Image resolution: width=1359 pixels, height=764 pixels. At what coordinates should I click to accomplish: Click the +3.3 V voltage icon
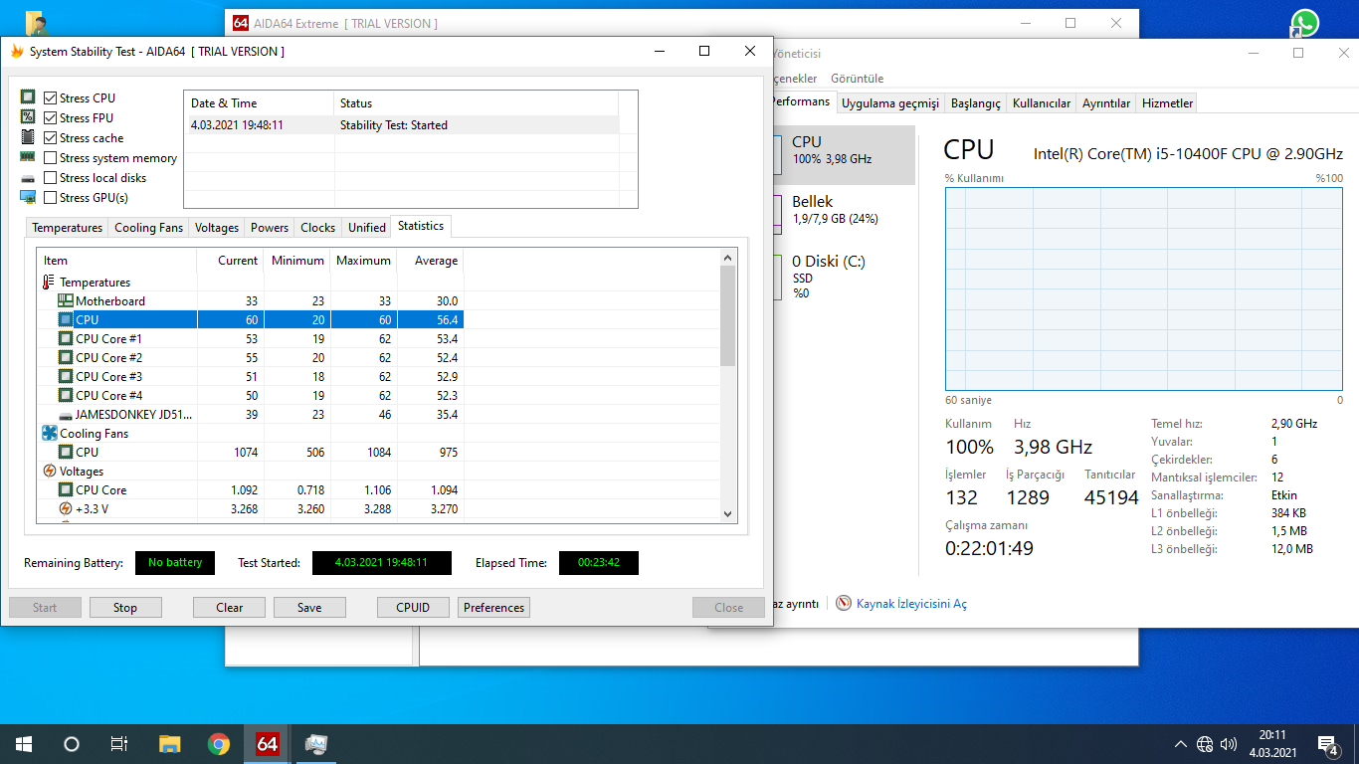[x=66, y=509]
